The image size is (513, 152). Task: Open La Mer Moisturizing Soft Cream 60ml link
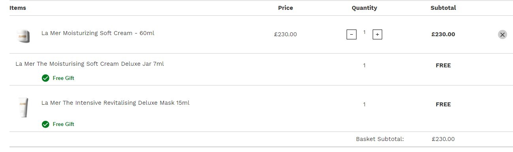point(98,33)
